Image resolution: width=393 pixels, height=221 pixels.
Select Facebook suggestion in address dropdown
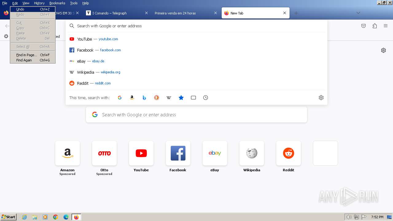pos(196,50)
